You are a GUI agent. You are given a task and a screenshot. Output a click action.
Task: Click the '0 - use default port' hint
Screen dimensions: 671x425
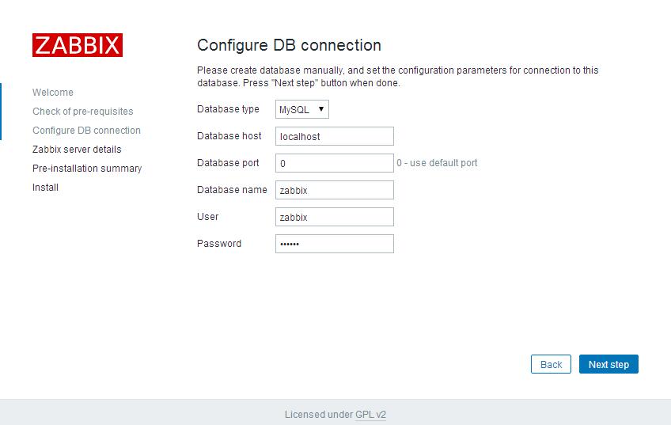click(437, 163)
